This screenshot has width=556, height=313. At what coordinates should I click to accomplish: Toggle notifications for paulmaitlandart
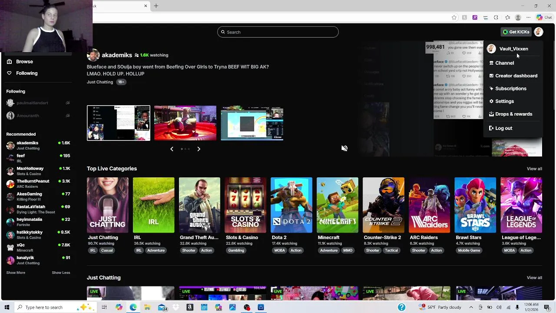(68, 103)
